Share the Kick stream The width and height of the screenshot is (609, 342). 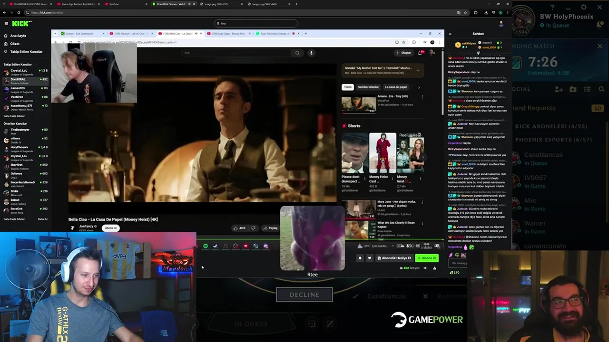425,268
